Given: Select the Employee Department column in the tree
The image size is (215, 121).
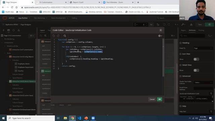Looking at the screenshot, I should [x=26, y=67].
